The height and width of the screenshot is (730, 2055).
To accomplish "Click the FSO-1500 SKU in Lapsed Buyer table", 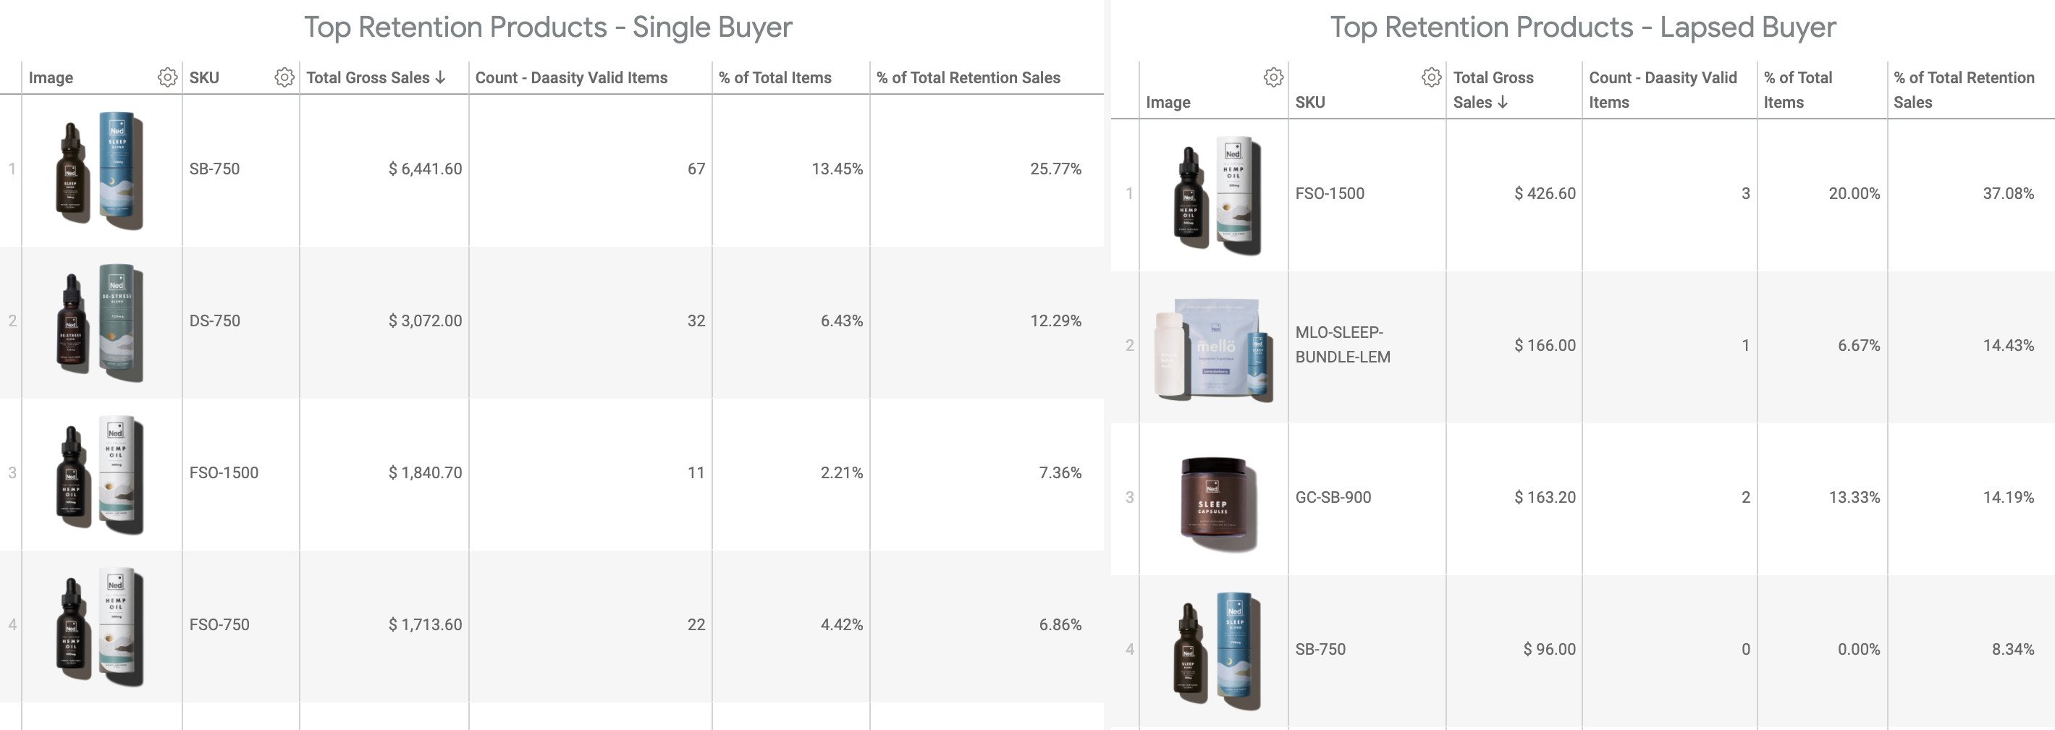I will pyautogui.click(x=1330, y=194).
